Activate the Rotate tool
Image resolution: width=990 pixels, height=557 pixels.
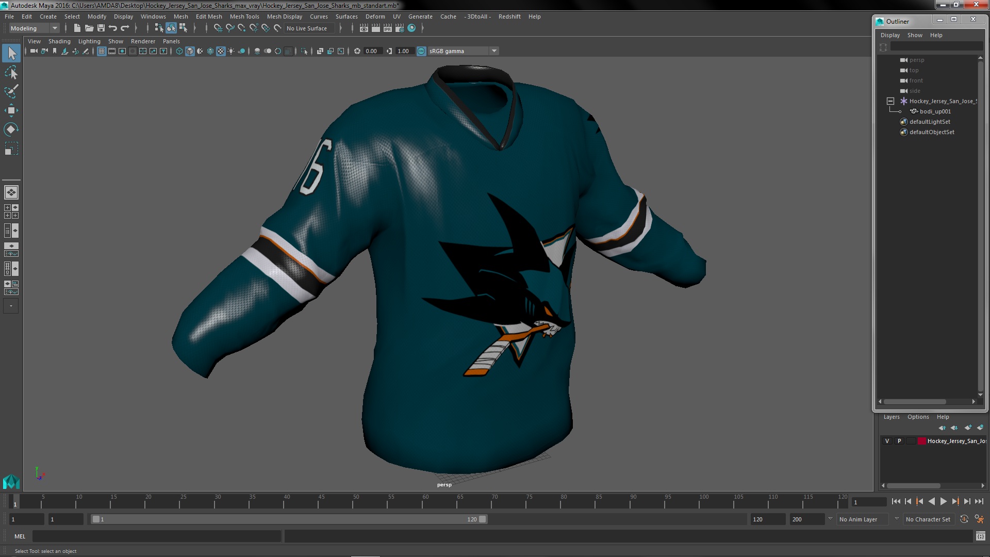[x=11, y=129]
